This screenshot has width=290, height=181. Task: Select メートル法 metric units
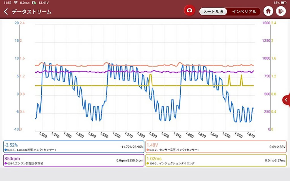(213, 12)
